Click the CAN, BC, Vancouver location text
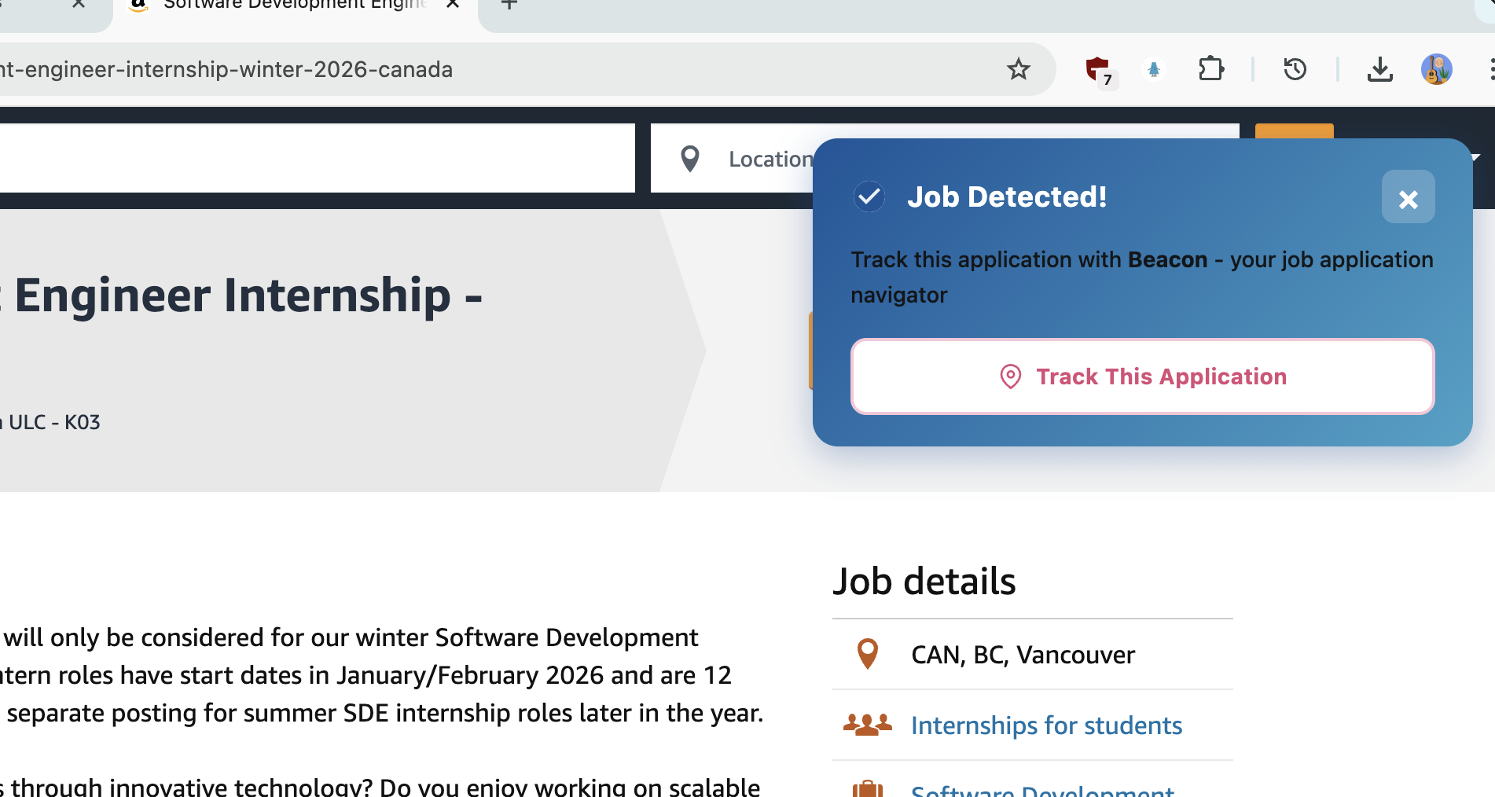Screen dimensions: 1495x797 1023,655
